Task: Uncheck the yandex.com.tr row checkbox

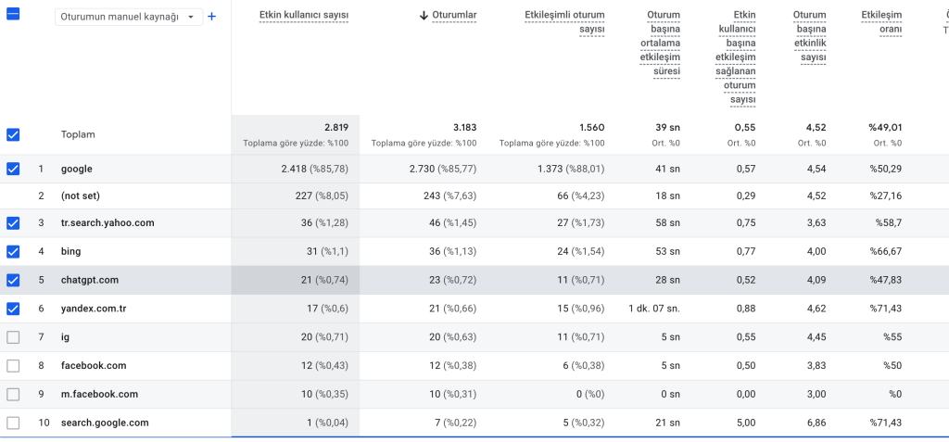Action: [x=13, y=309]
